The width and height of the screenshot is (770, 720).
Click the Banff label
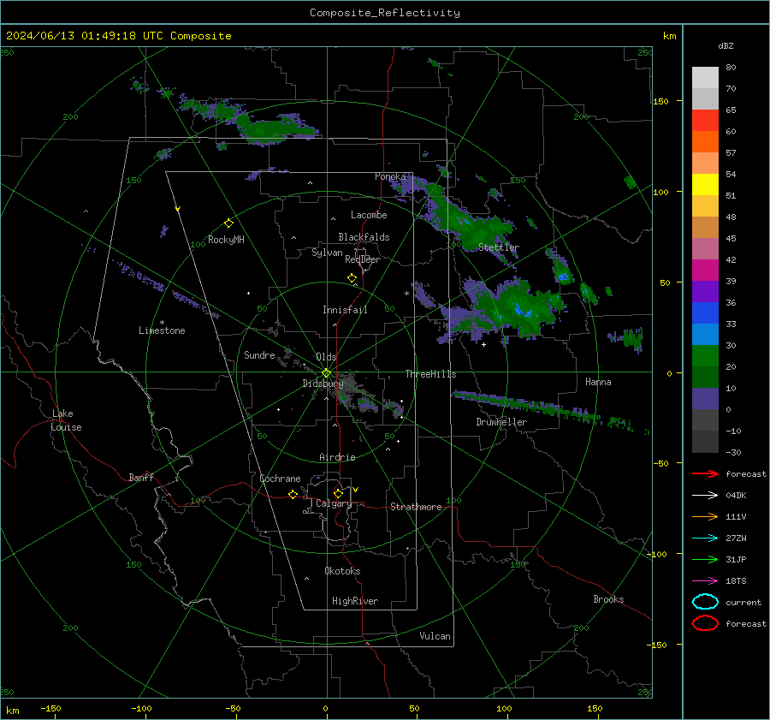141,478
